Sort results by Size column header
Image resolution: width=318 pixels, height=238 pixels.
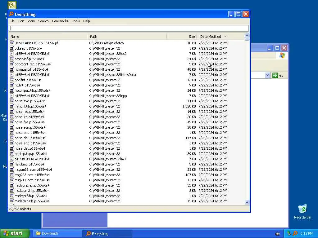point(182,37)
